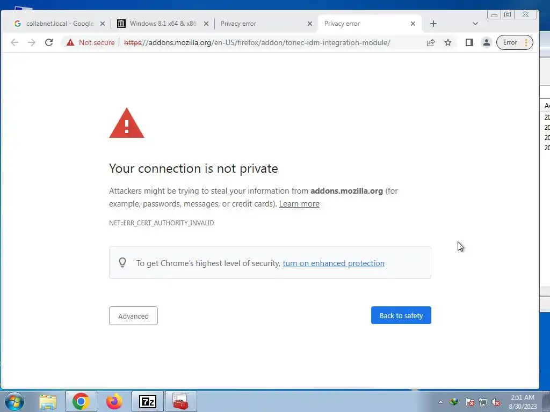Launch Firefox from the taskbar

[x=114, y=401]
